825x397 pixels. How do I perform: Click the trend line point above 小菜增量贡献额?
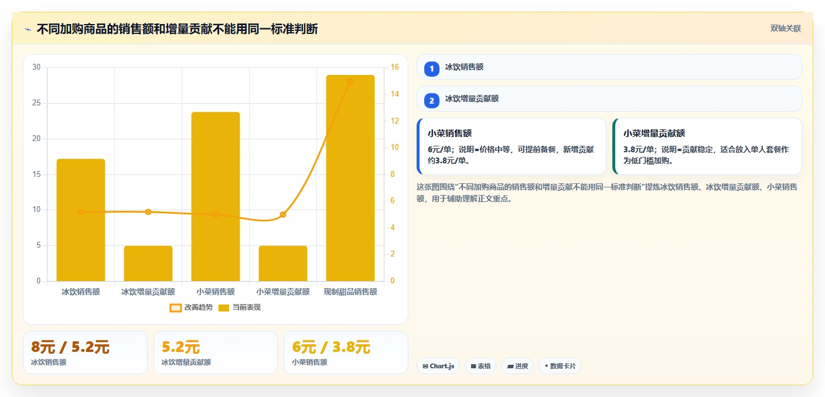pos(283,215)
